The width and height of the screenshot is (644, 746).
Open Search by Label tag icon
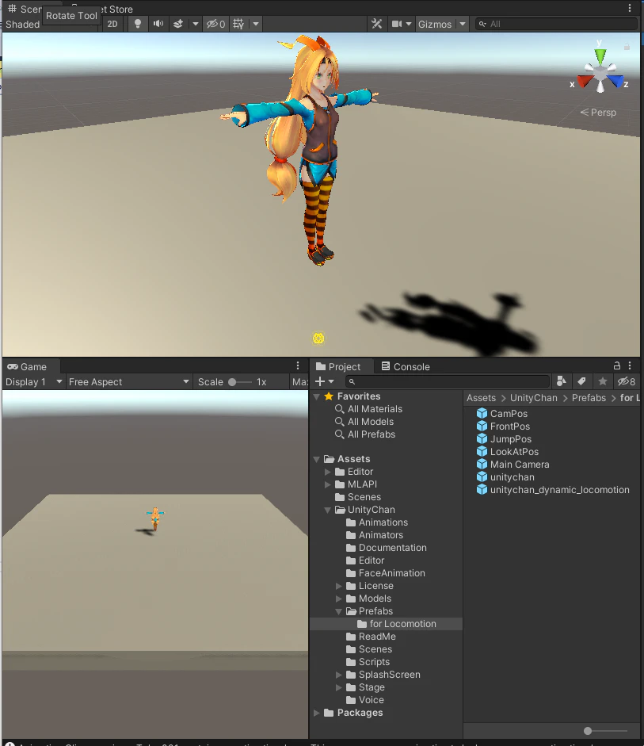581,381
